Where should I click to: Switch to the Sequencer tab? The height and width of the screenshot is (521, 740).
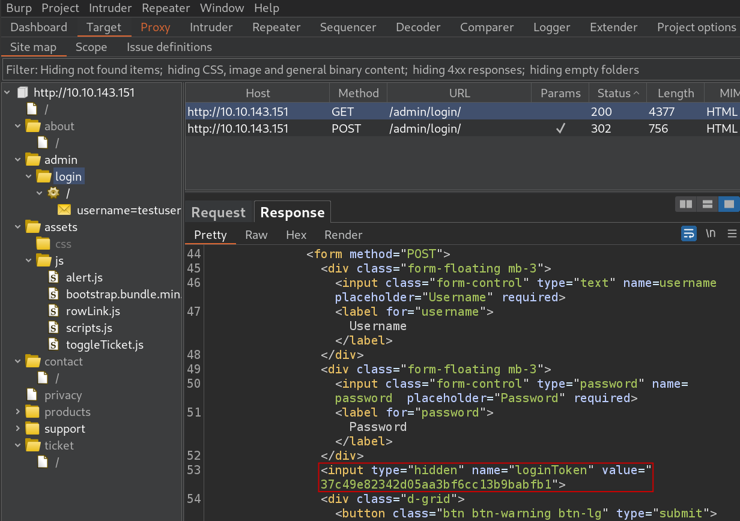coord(348,27)
